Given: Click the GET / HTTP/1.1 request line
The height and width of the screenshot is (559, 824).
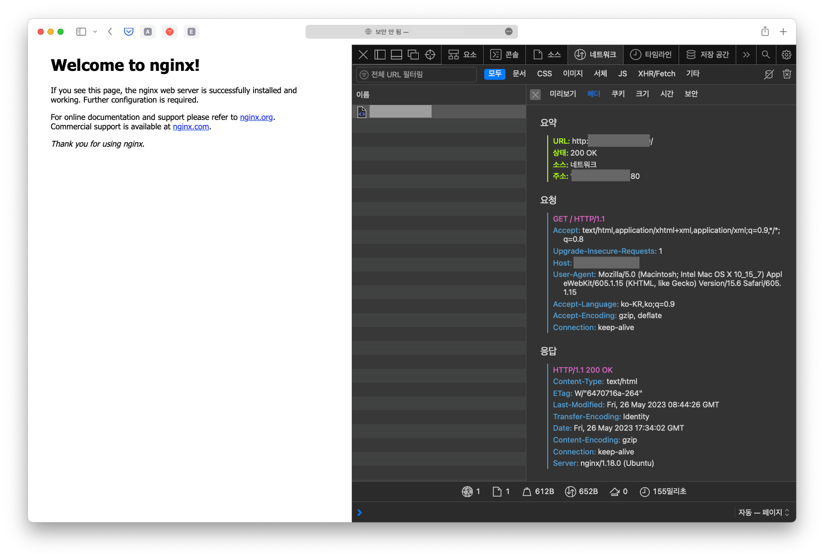Looking at the screenshot, I should (x=579, y=219).
